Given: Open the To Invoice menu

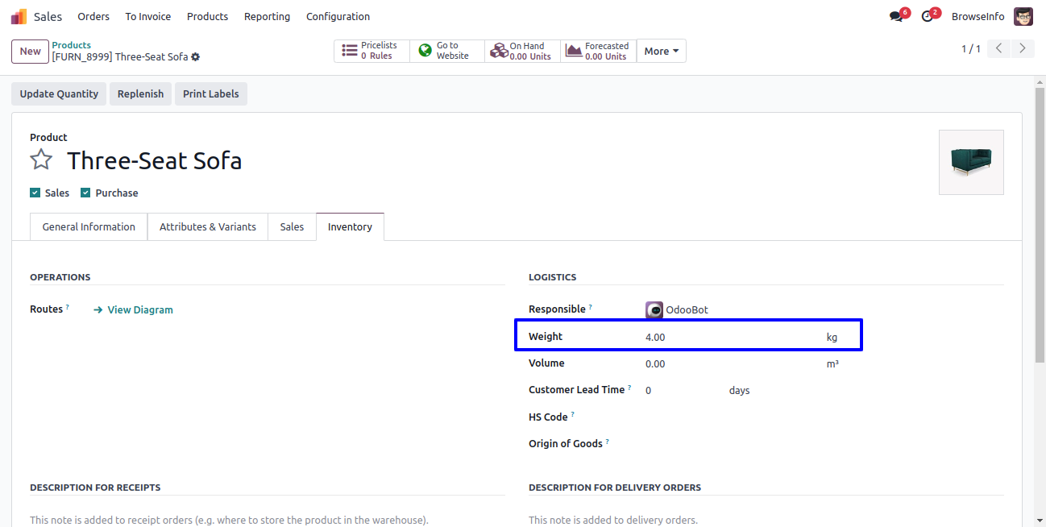Looking at the screenshot, I should click(148, 16).
